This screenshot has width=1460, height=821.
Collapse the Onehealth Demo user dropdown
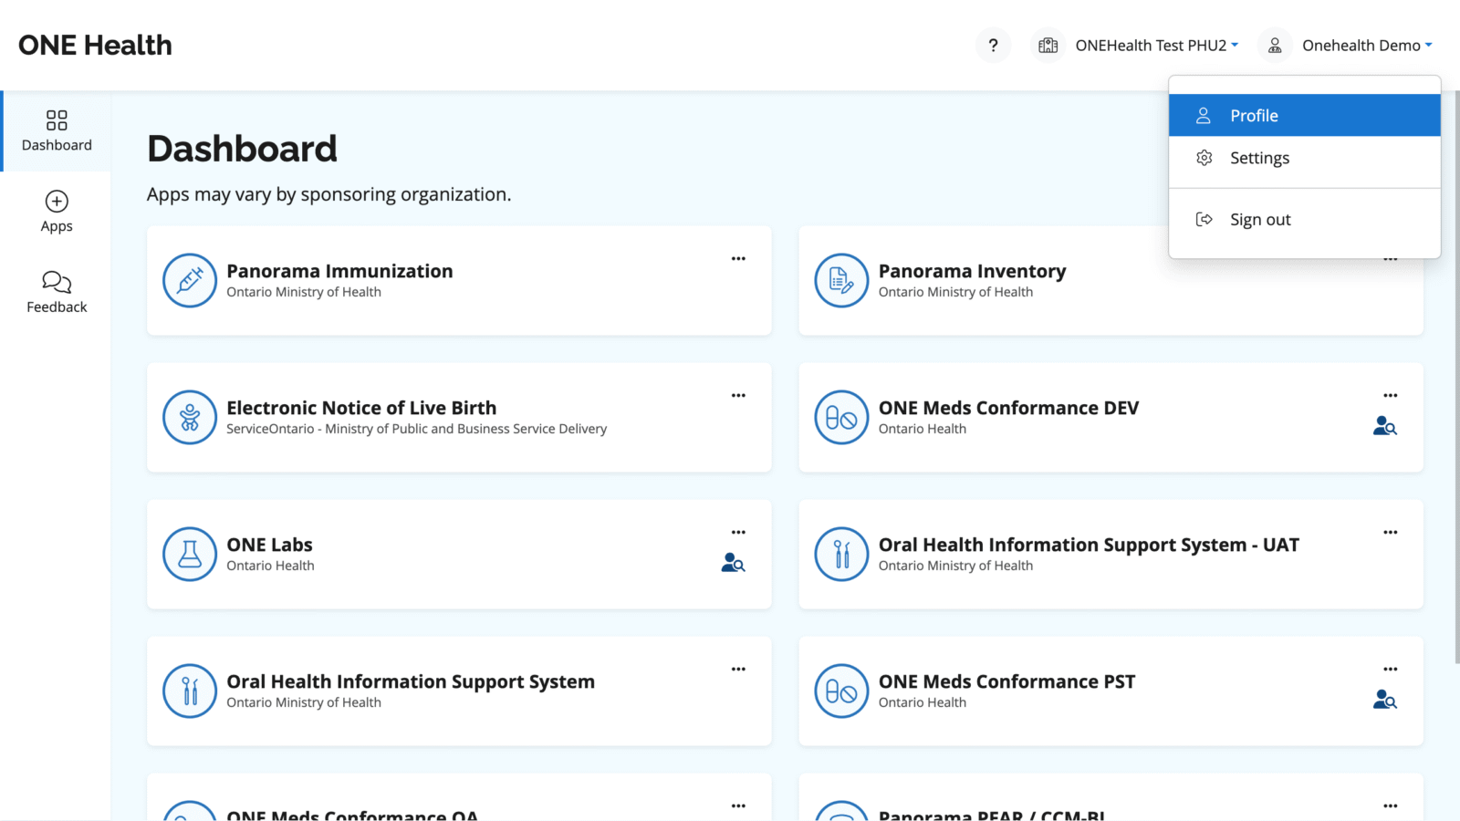pyautogui.click(x=1367, y=46)
